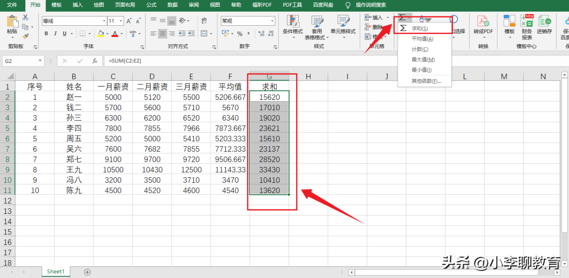Click the accounting number format icon
569x278 pixels.
click(225, 34)
